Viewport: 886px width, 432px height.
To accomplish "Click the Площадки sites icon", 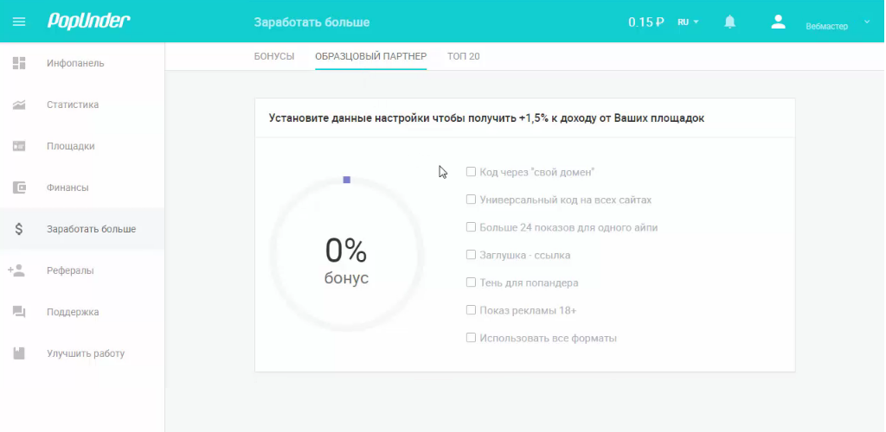I will [x=19, y=146].
